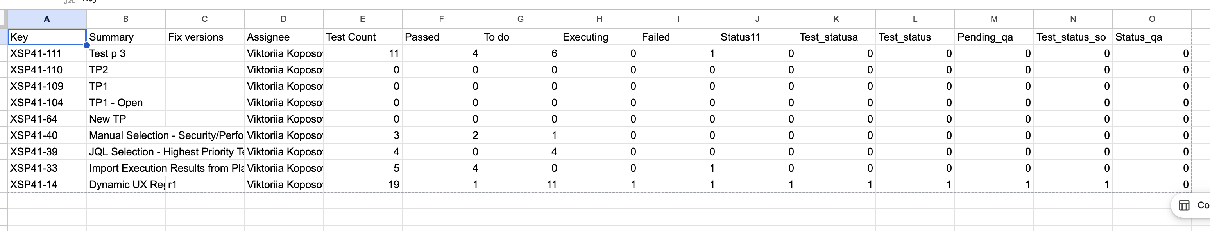Viewport: 1210px width, 231px height.
Task: Click the Passed header cell
Action: tap(441, 37)
